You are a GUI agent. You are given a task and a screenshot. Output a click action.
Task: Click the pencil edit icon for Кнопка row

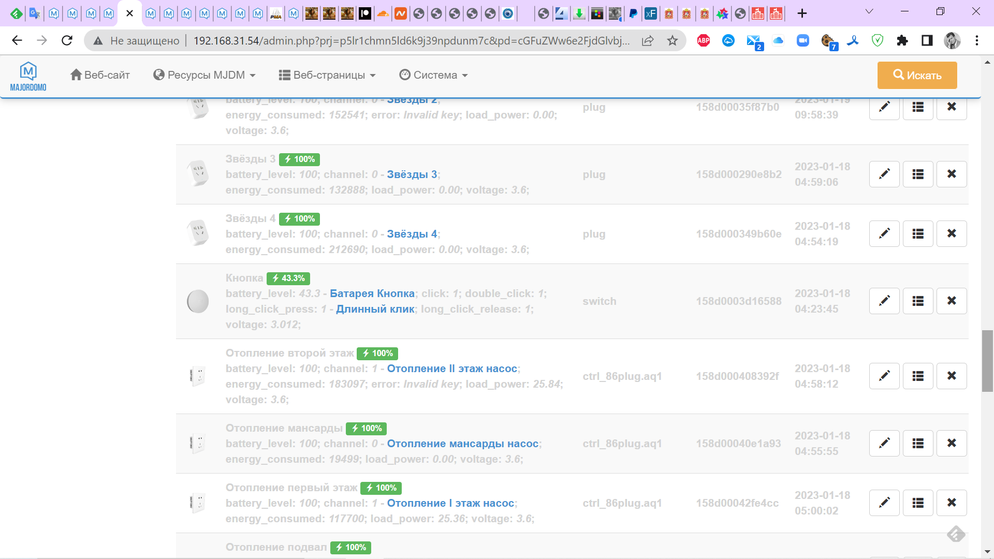click(x=884, y=301)
